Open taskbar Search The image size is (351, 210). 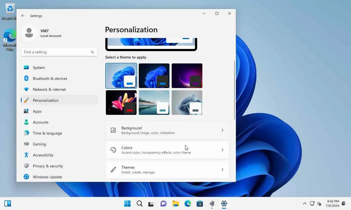click(x=139, y=203)
